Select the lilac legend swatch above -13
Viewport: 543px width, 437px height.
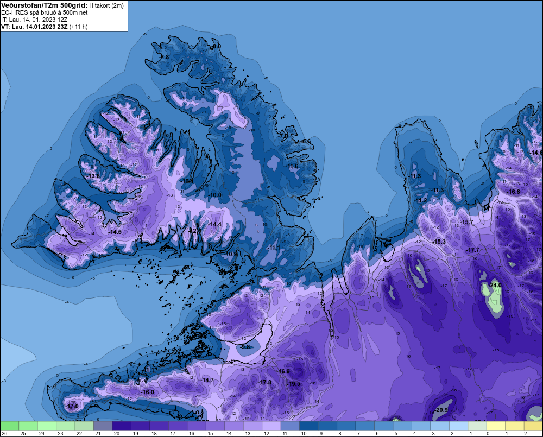(x=252, y=426)
